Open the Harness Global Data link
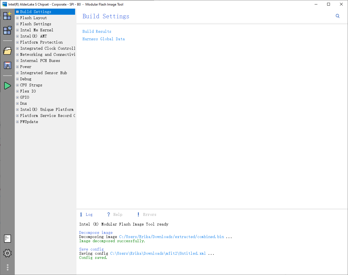The image size is (348, 275). point(103,39)
